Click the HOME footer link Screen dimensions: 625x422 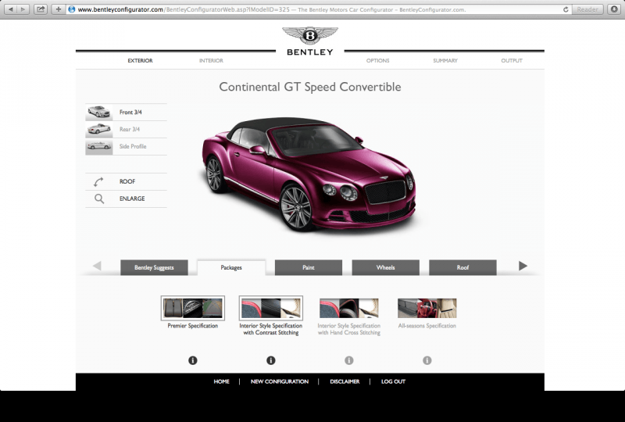pyautogui.click(x=222, y=381)
